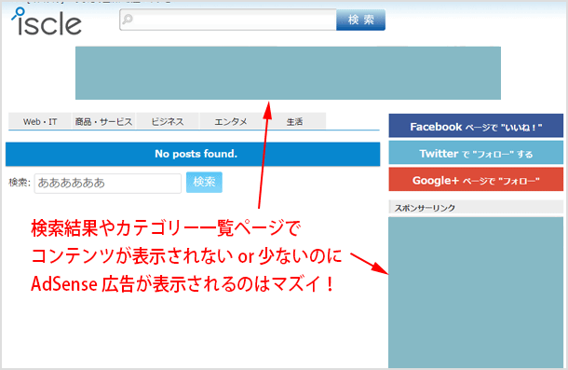Open the 生活 category tab
The width and height of the screenshot is (568, 370).
pyautogui.click(x=294, y=121)
